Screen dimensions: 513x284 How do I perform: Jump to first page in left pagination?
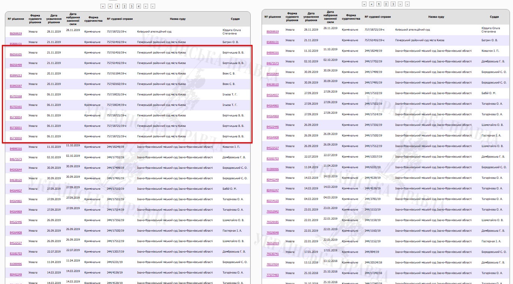point(103,6)
